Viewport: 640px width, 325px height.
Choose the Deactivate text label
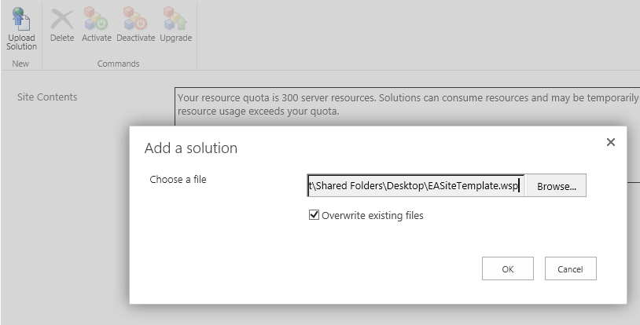pos(136,38)
